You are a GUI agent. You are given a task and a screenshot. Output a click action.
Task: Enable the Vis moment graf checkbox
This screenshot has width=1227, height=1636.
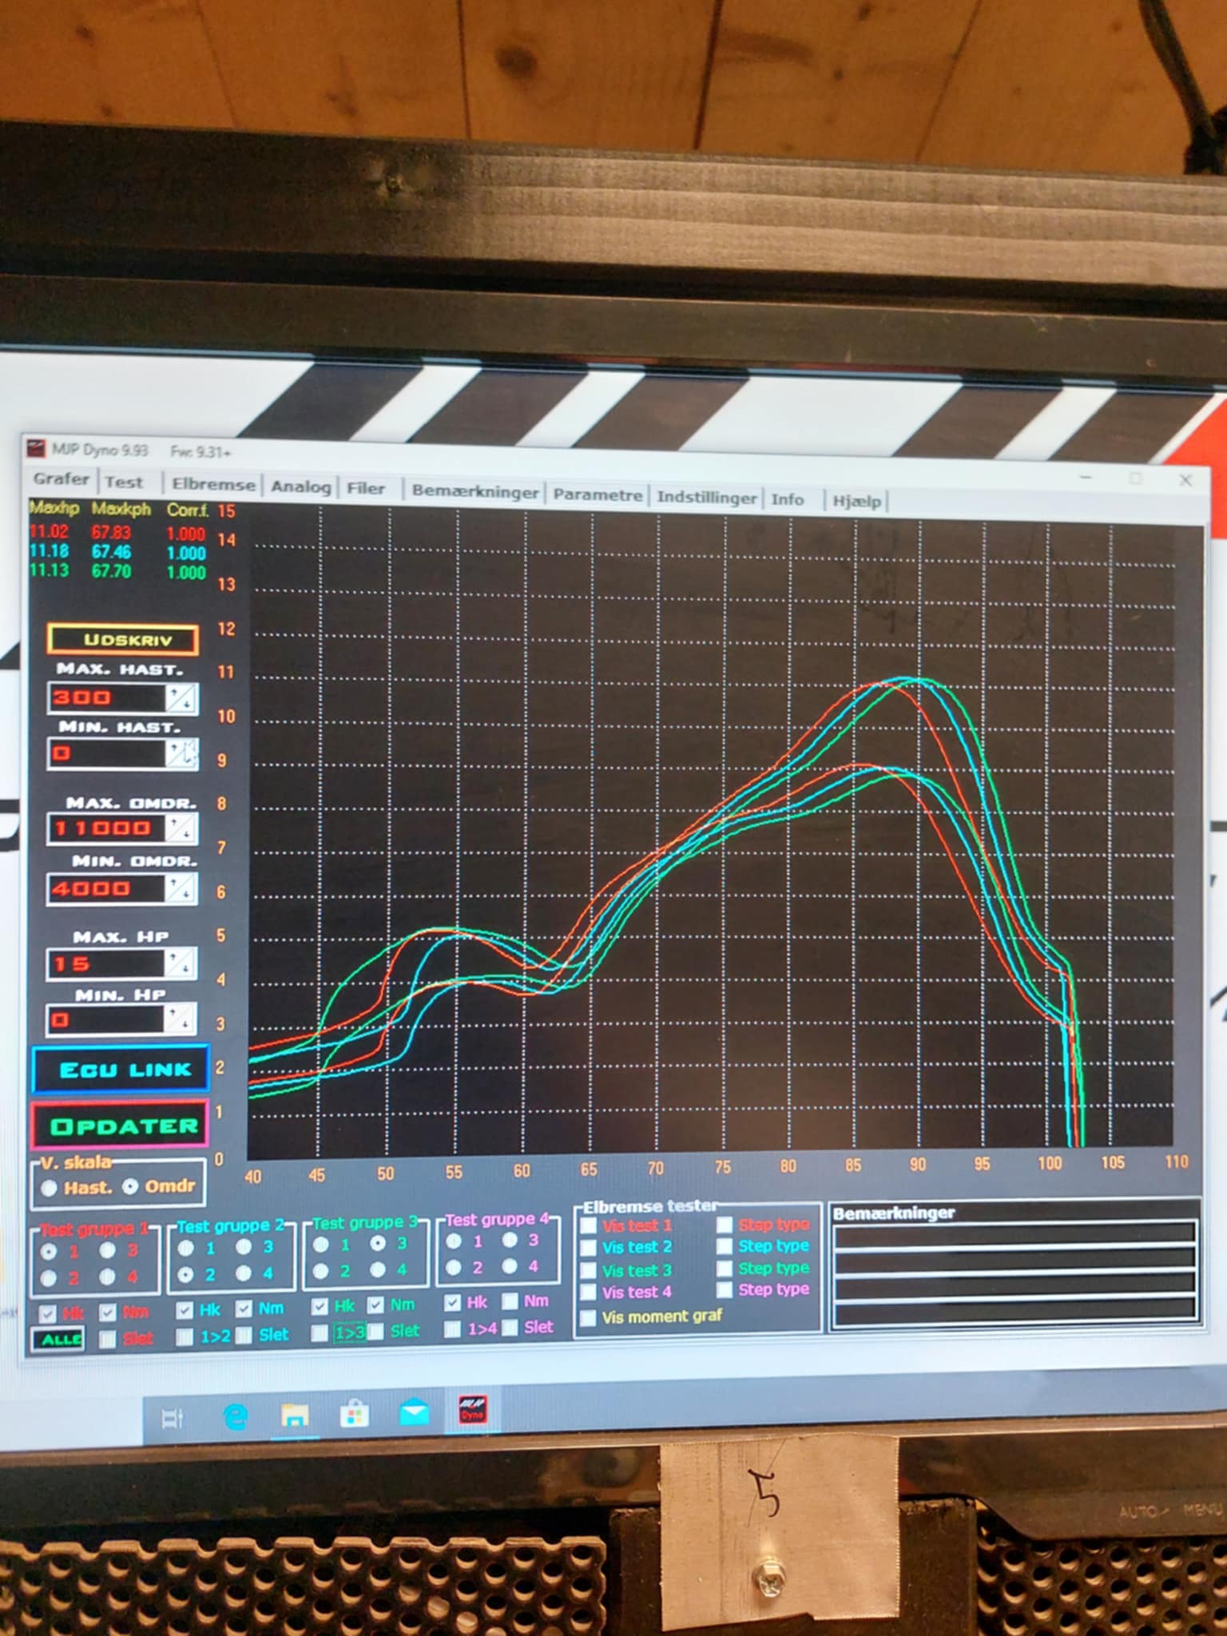click(x=589, y=1318)
